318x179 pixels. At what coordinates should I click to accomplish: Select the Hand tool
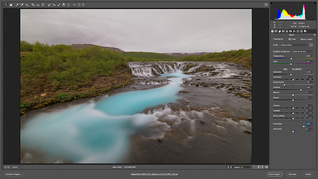click(x=11, y=5)
